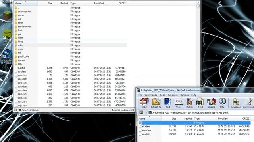Select aa.class file in back window

click(71, 71)
